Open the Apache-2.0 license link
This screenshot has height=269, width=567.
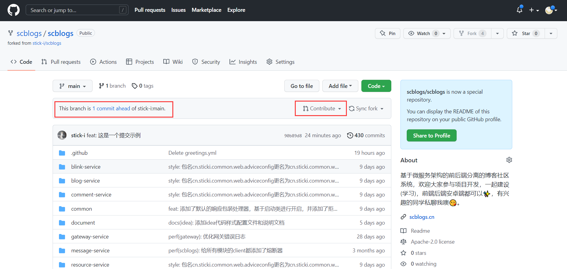tap(433, 242)
